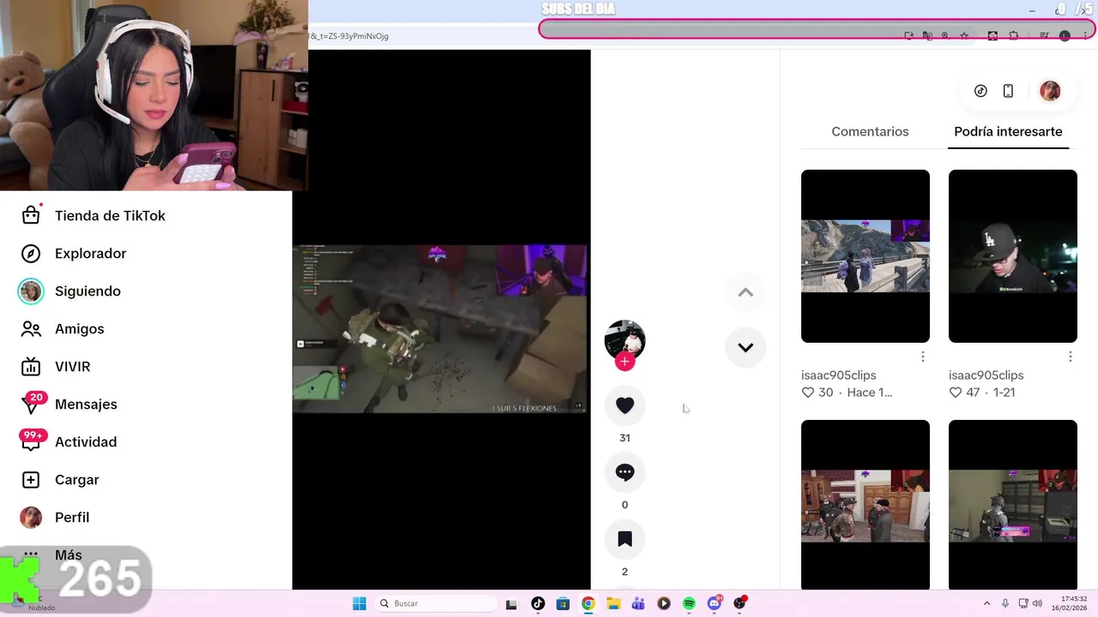Open suggested video with 47 likes

1013,256
